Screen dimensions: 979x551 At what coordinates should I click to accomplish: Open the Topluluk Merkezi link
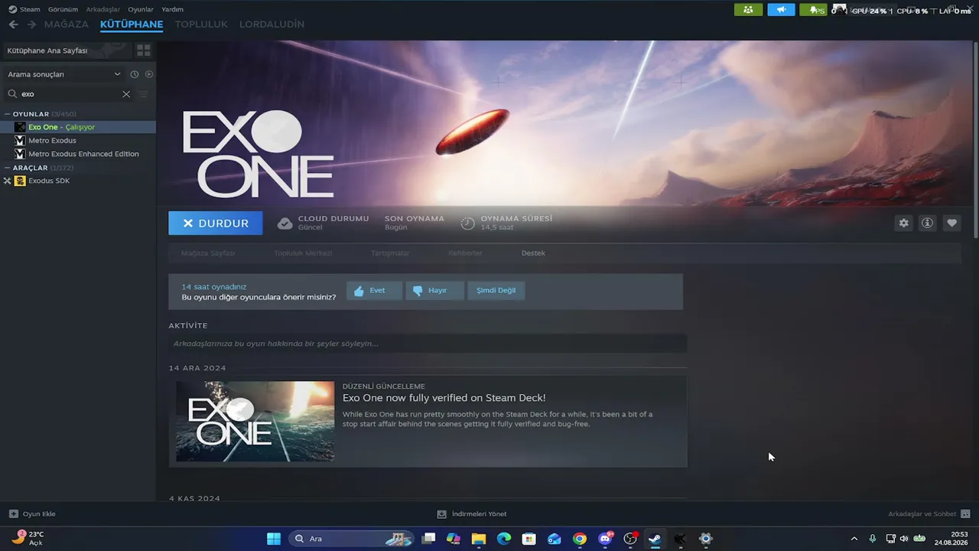pyautogui.click(x=303, y=253)
